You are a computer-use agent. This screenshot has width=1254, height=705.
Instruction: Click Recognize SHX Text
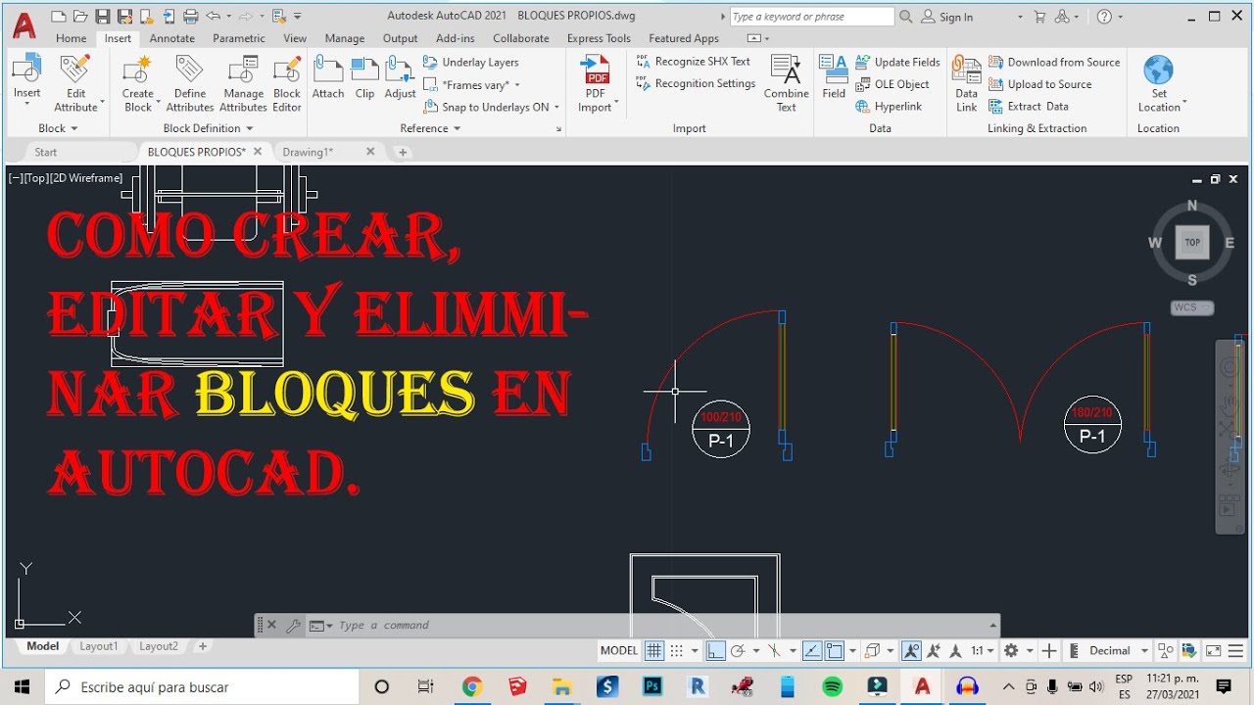[693, 62]
